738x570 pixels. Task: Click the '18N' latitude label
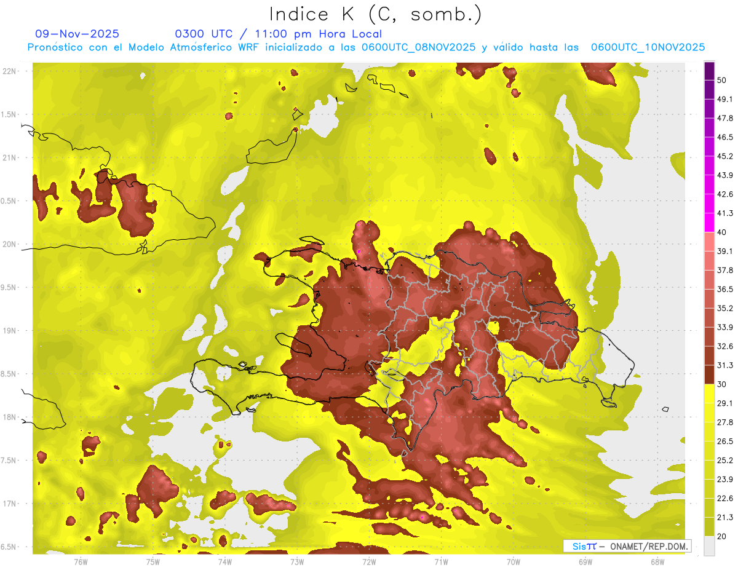pyautogui.click(x=9, y=417)
